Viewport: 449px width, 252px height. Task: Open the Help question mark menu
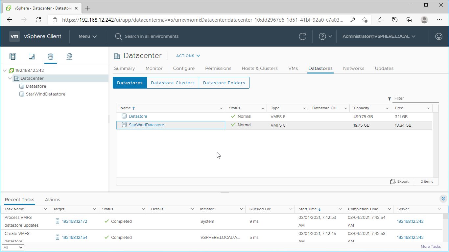coord(325,36)
